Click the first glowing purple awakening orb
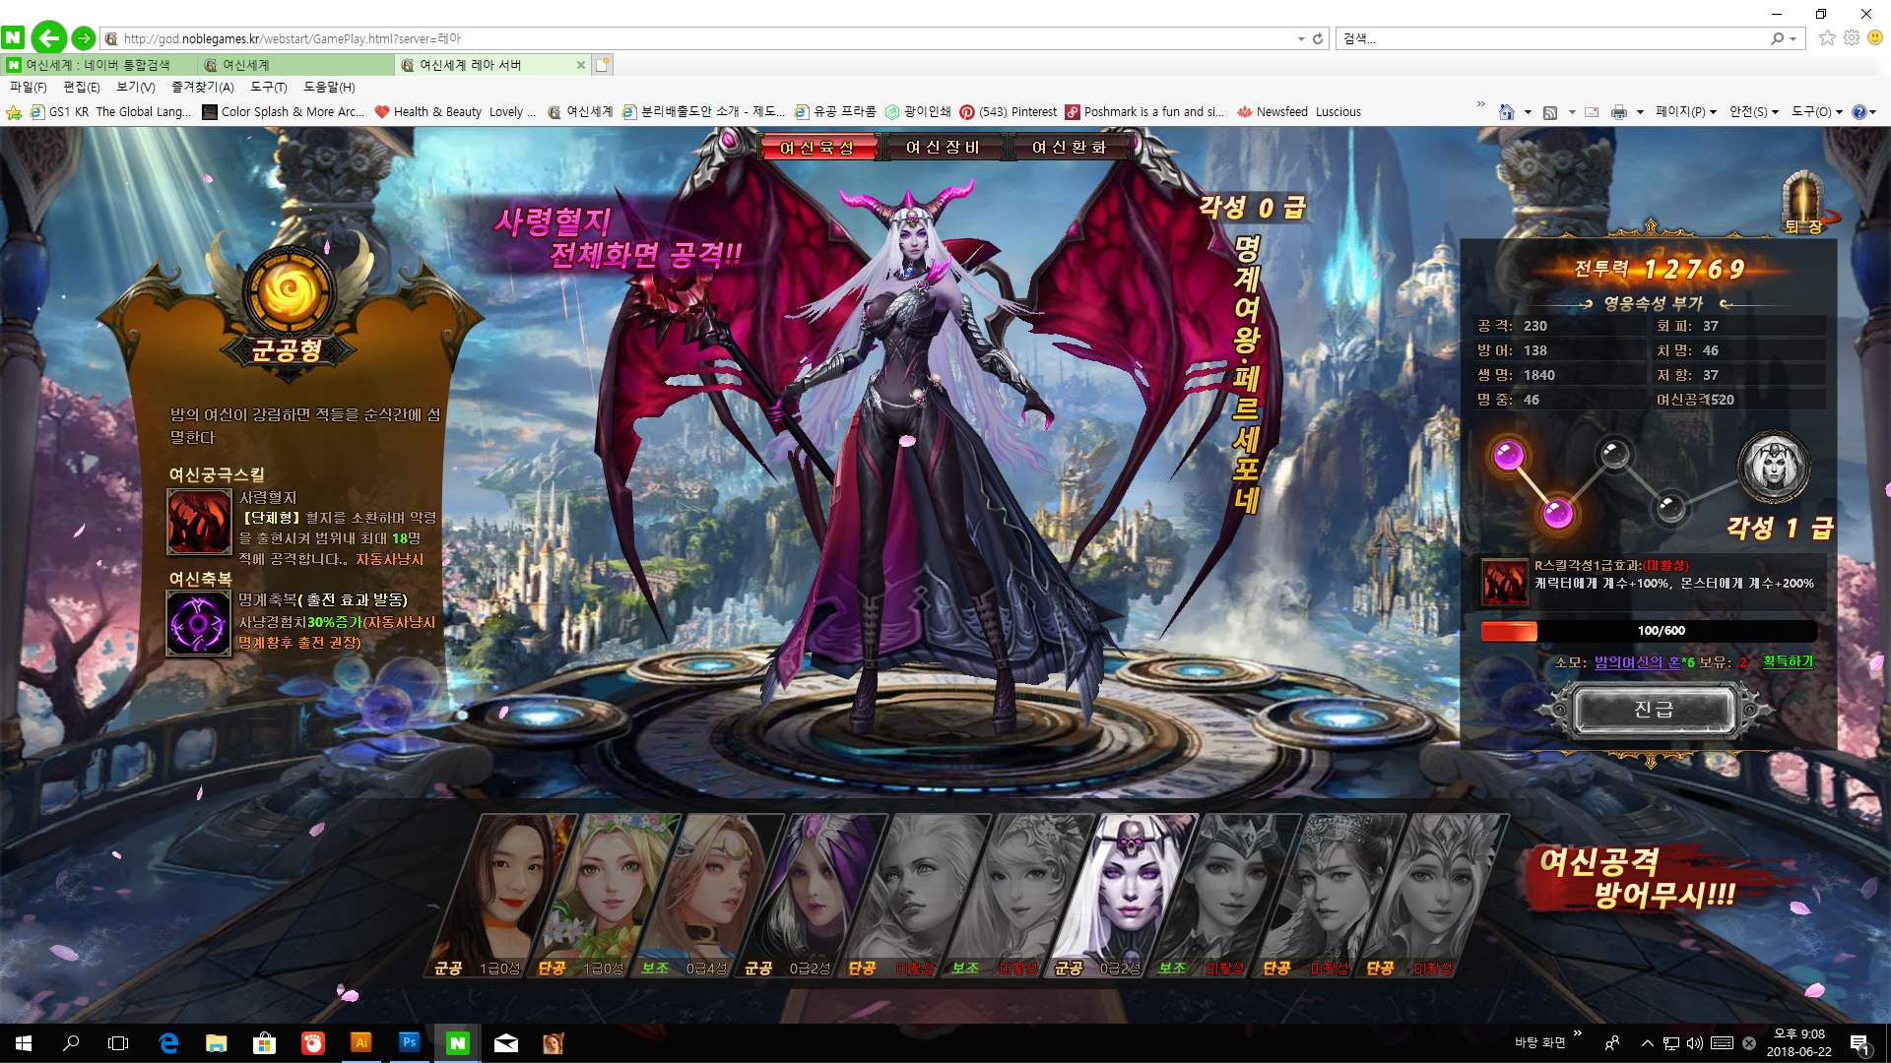 pyautogui.click(x=1509, y=456)
